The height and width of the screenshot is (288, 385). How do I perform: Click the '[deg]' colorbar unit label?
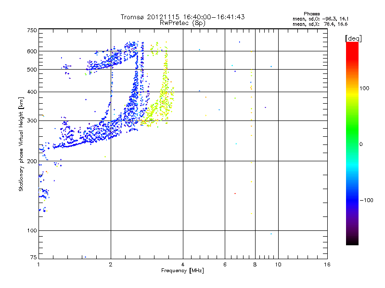pos(353,38)
